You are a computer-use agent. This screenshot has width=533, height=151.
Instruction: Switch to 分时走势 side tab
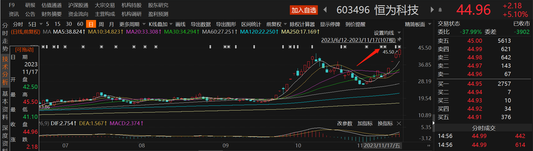5,37
